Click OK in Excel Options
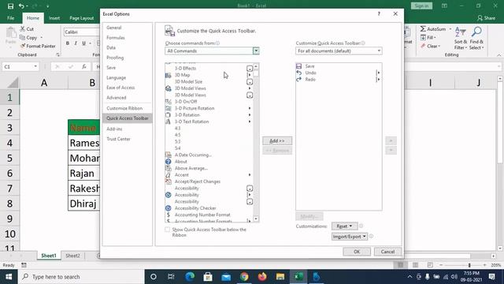 [357, 252]
